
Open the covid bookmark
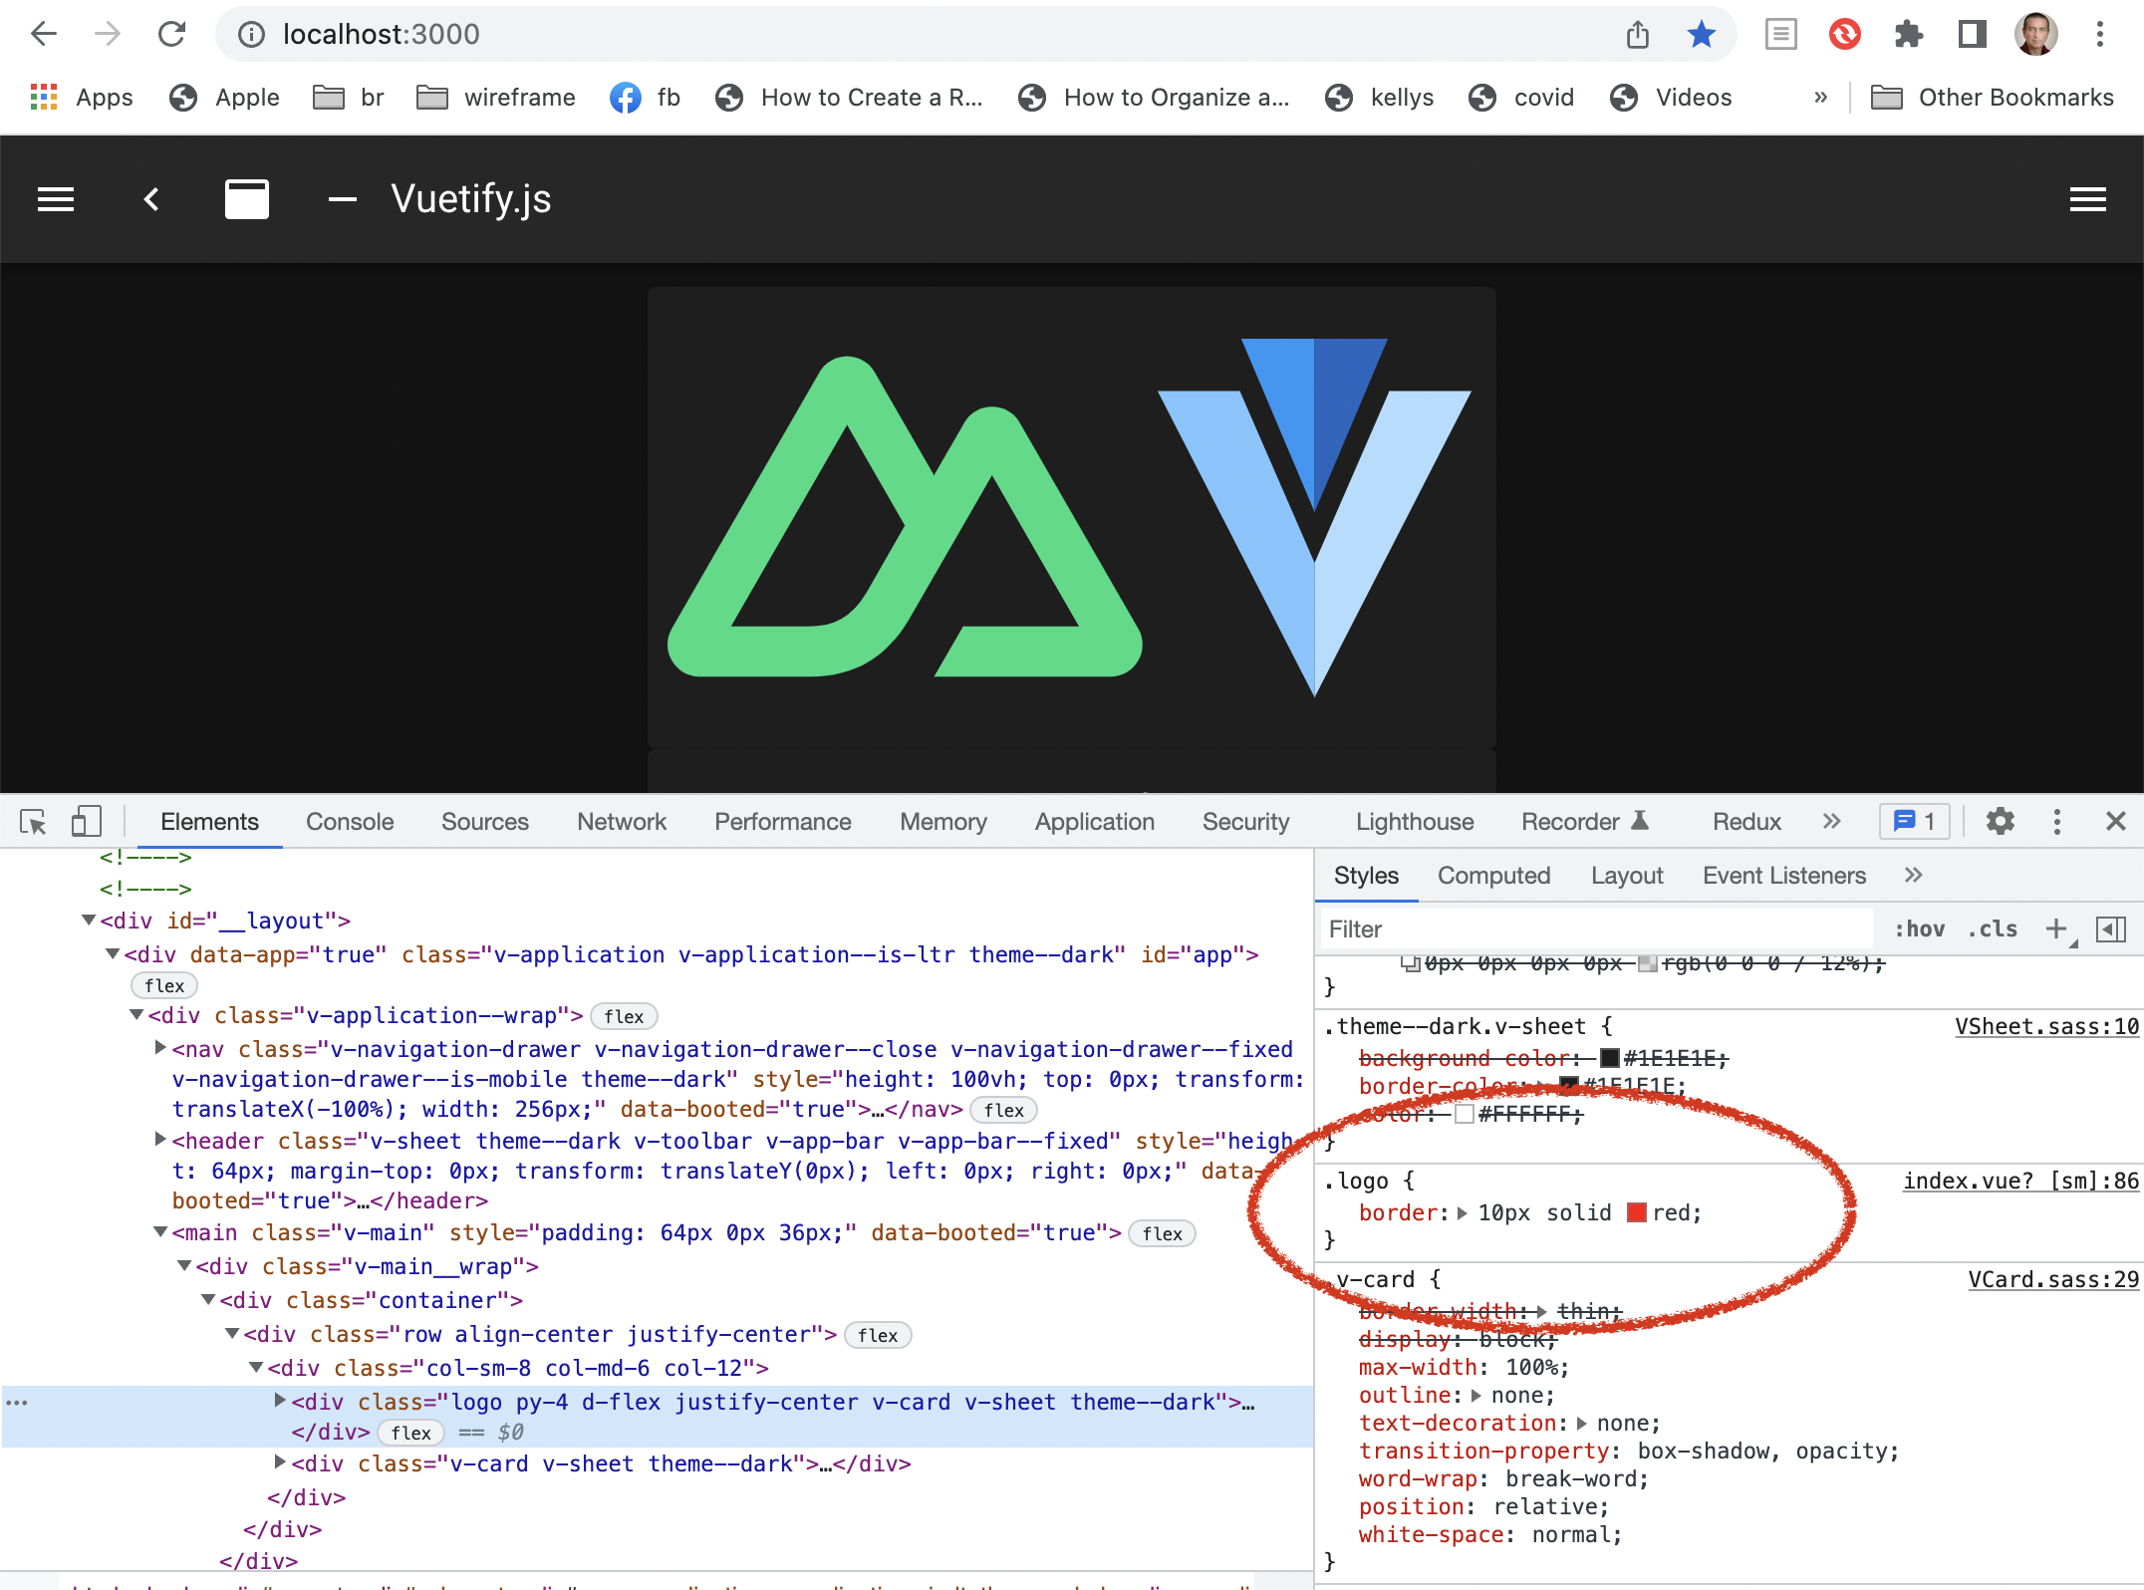1522,98
